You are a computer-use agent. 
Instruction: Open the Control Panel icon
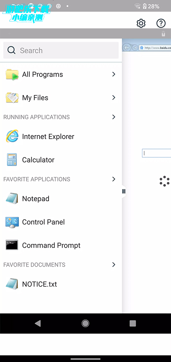tap(12, 222)
